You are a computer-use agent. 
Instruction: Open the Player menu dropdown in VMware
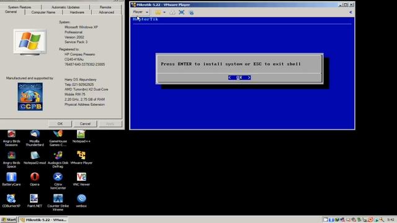141,12
